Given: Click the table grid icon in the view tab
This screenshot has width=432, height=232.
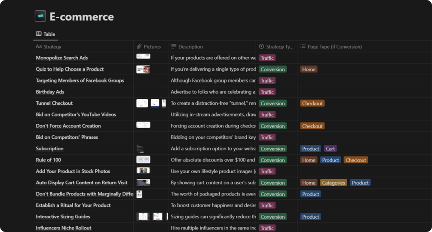Looking at the screenshot, I should [x=39, y=34].
